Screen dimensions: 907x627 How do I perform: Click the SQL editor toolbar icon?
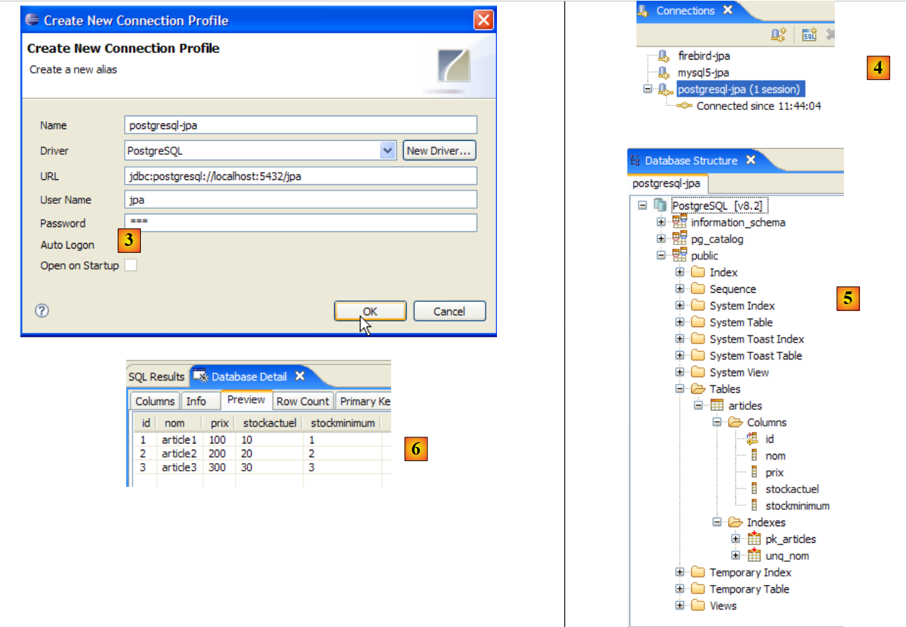pos(810,34)
